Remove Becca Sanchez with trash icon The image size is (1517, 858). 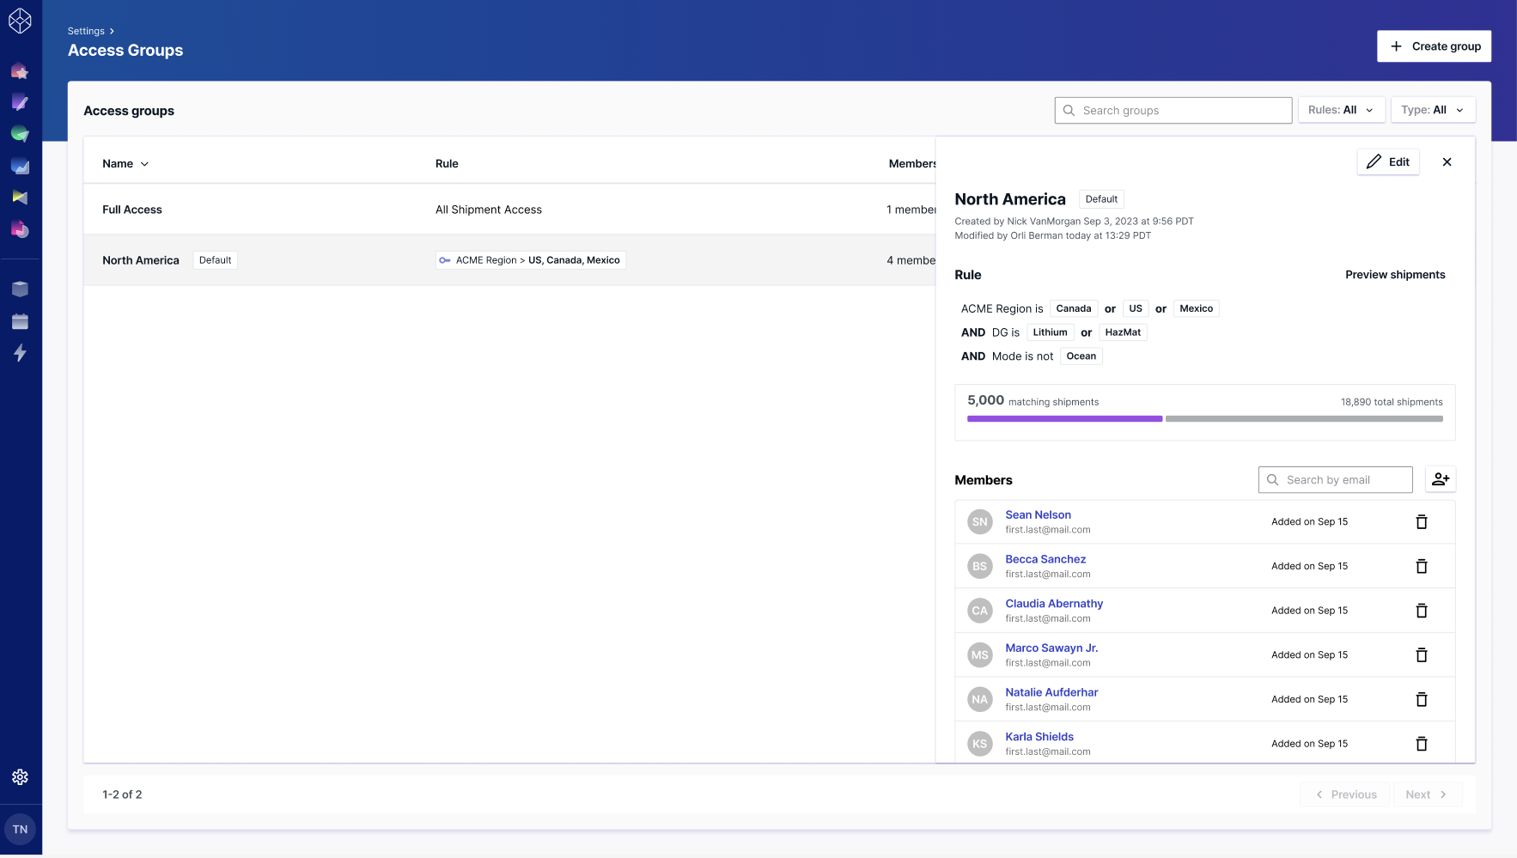(1422, 567)
